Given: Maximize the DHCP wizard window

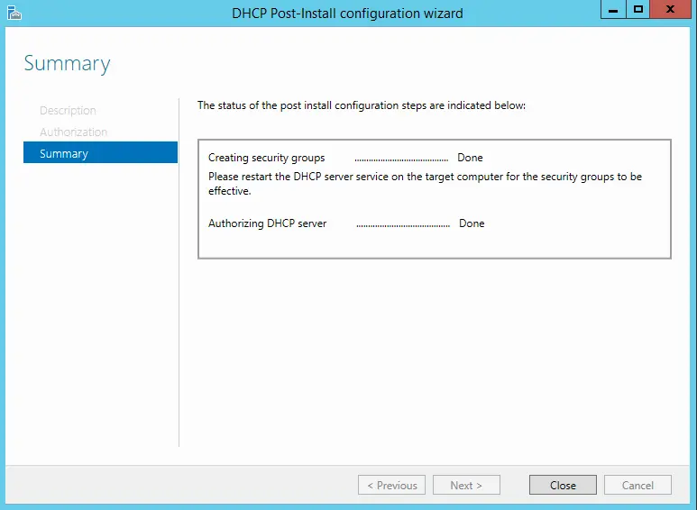Looking at the screenshot, I should click(638, 10).
